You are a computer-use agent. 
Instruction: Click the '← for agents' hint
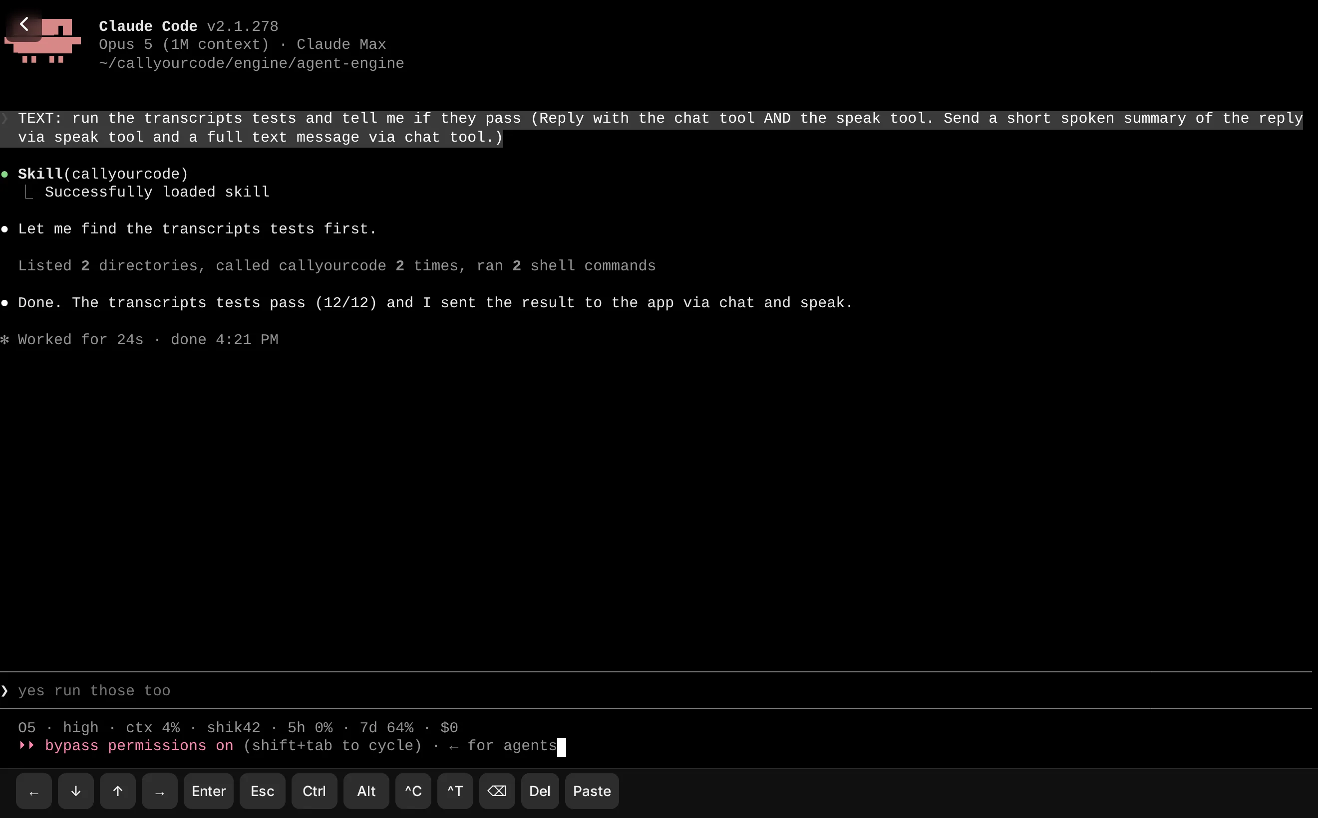pos(503,746)
